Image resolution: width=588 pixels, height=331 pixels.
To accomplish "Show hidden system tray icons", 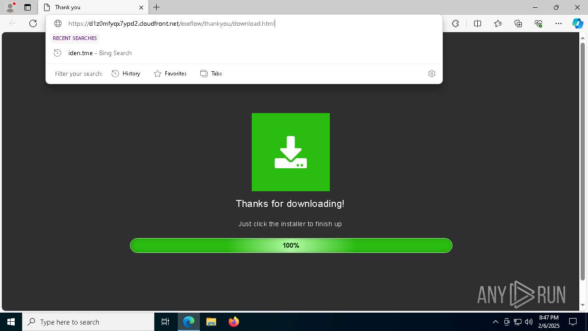I will pos(495,322).
